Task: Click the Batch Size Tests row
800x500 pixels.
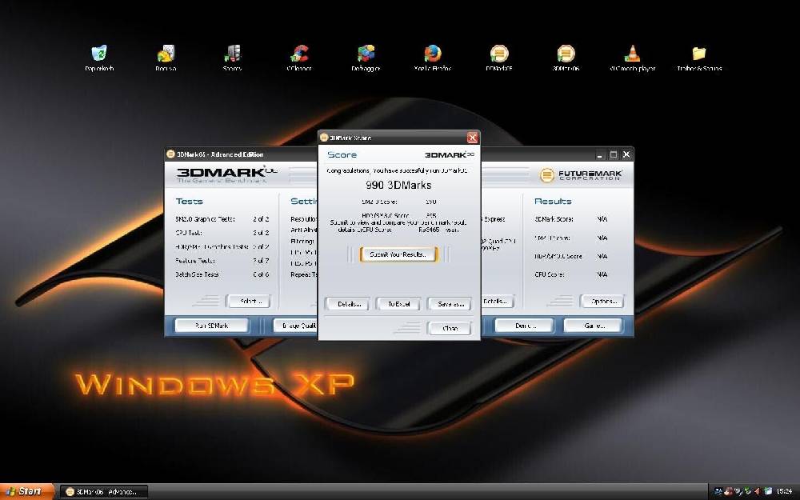Action: pos(222,274)
